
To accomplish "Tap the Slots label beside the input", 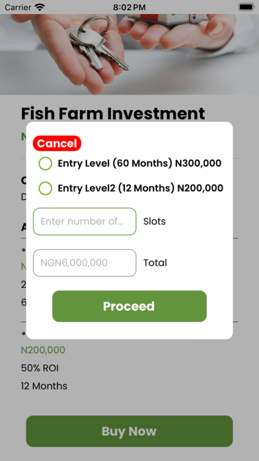I will point(155,221).
